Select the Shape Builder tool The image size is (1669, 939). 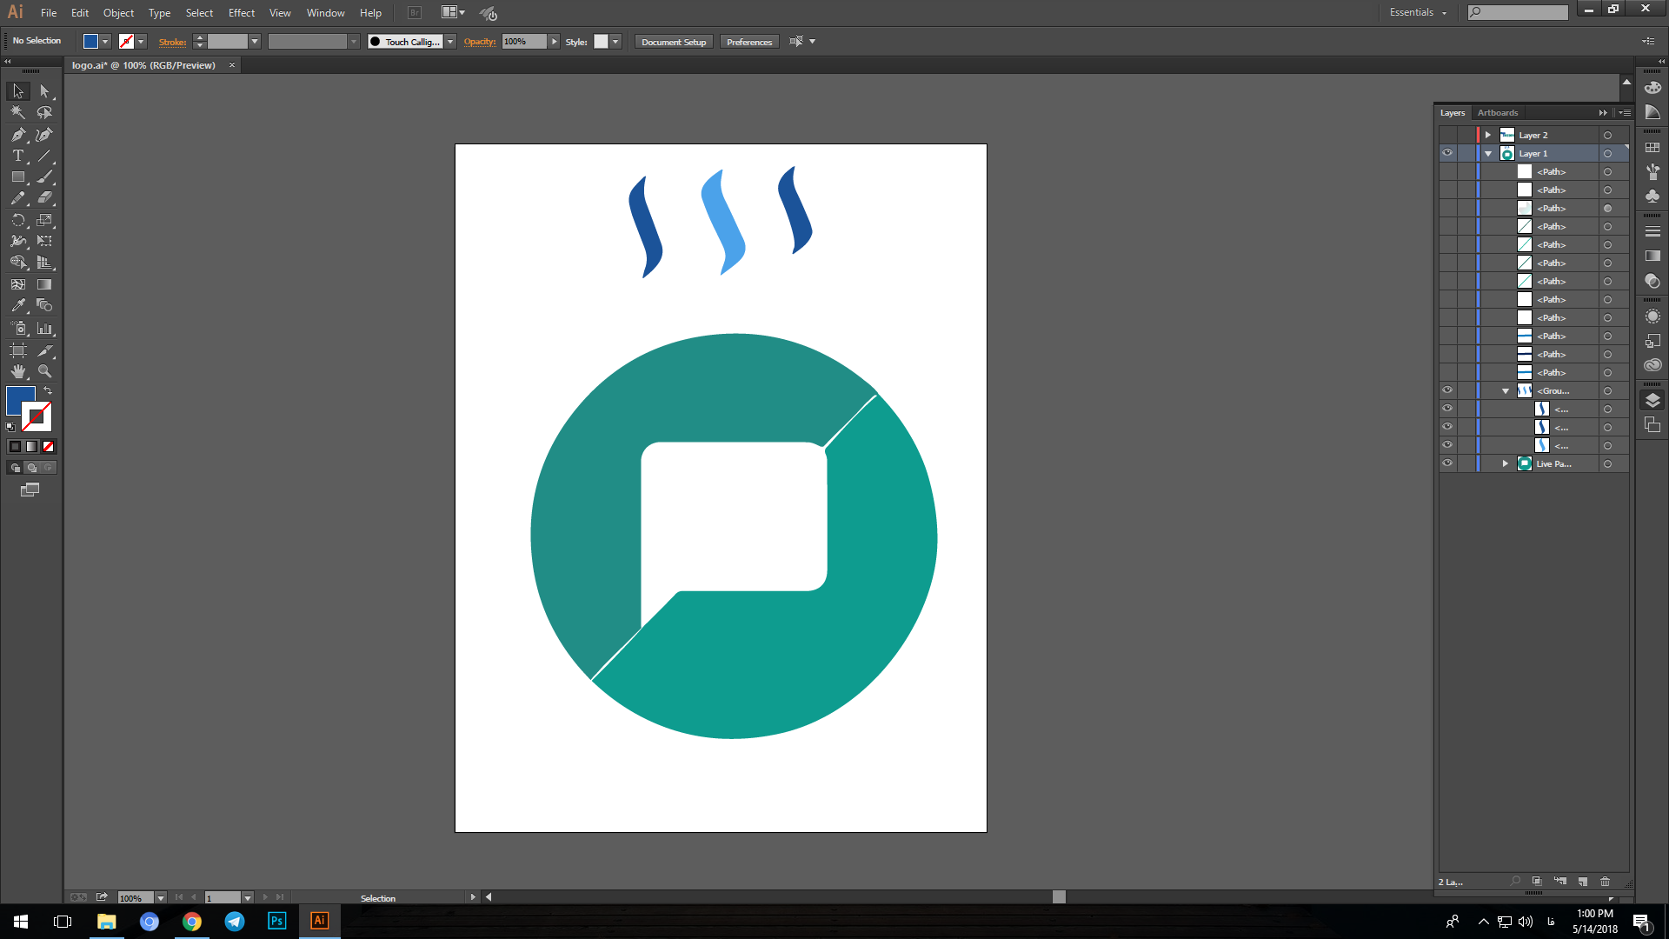17,262
